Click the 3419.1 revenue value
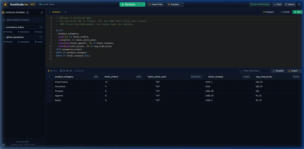304x149 pixels. tap(209, 82)
